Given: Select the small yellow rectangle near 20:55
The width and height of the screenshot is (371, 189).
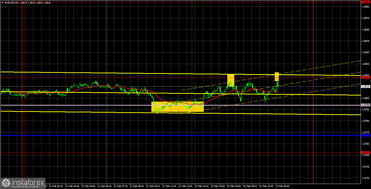Looking at the screenshot, I should point(277,77).
